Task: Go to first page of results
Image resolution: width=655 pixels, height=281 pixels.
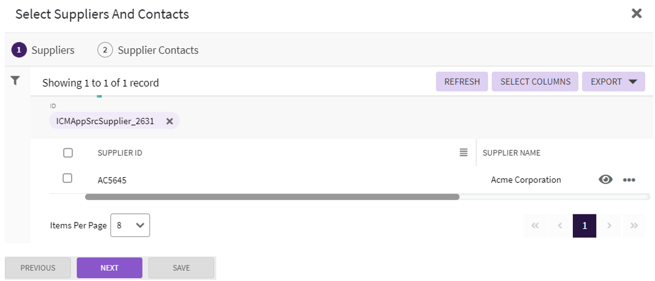Action: coord(535,226)
